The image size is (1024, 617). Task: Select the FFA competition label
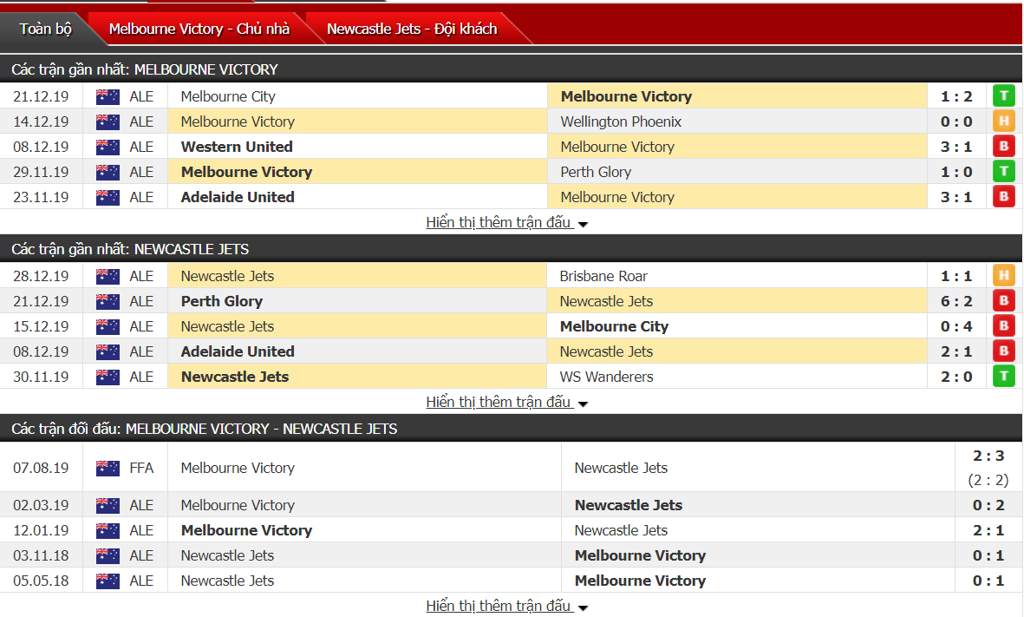tap(141, 468)
